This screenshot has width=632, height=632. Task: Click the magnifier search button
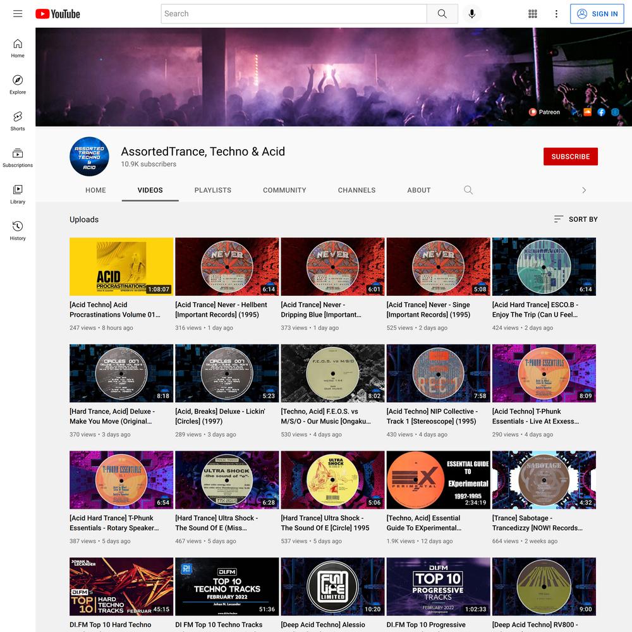[442, 14]
